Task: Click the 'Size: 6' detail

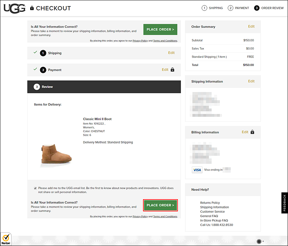Action: coord(87,135)
